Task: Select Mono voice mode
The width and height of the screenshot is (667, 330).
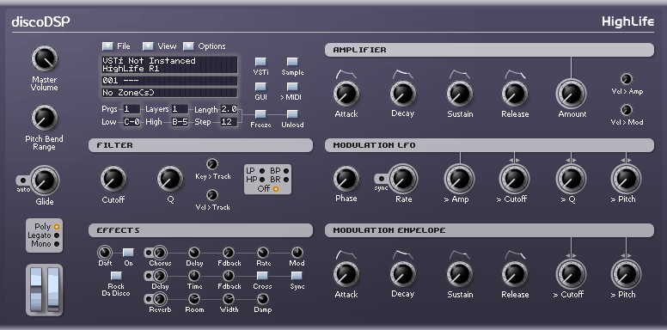Action: click(57, 244)
